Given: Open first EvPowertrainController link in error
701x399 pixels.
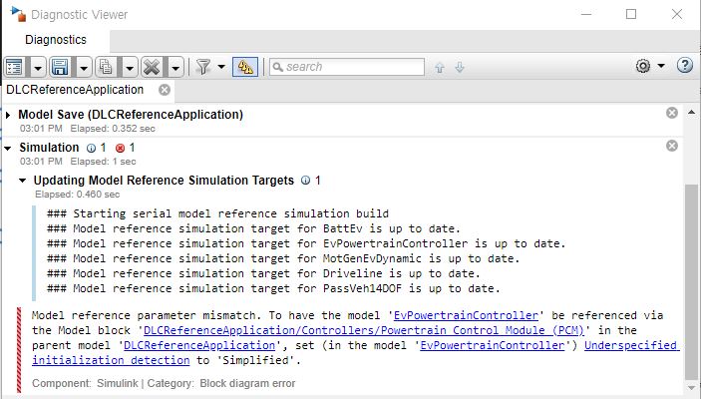Looking at the screenshot, I should [x=466, y=315].
